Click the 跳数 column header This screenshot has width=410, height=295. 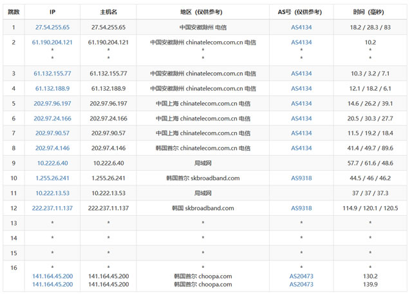(x=14, y=12)
